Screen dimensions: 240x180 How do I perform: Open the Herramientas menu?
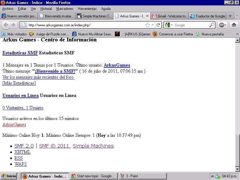point(87,9)
